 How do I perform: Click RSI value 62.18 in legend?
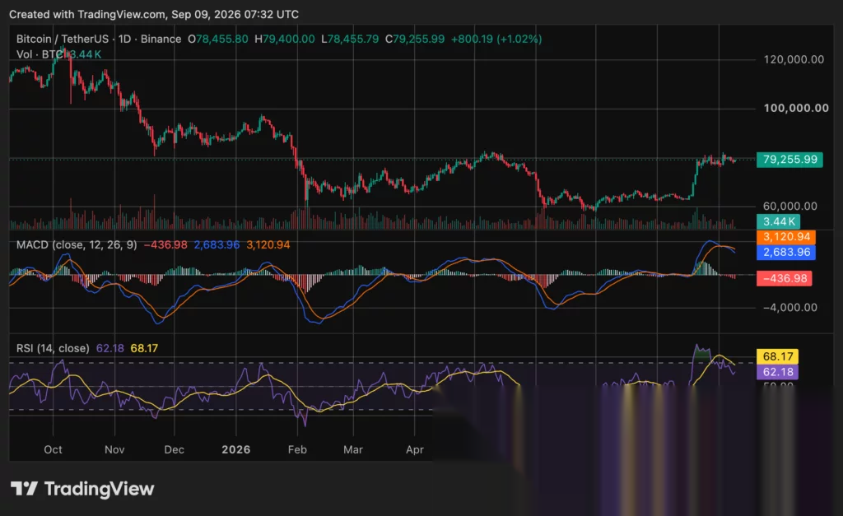[x=109, y=348]
